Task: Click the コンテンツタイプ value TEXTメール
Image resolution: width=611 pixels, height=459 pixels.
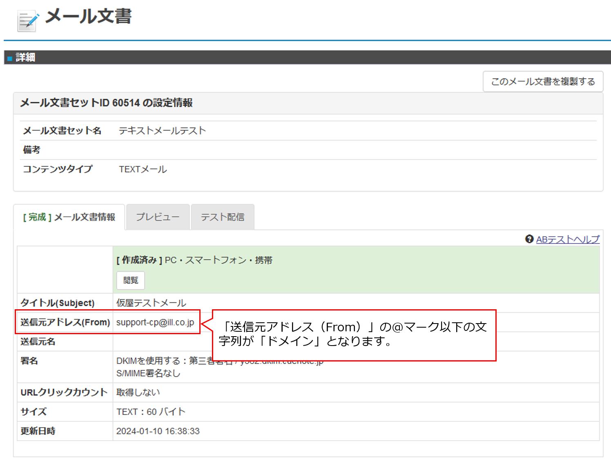Action: click(x=143, y=169)
